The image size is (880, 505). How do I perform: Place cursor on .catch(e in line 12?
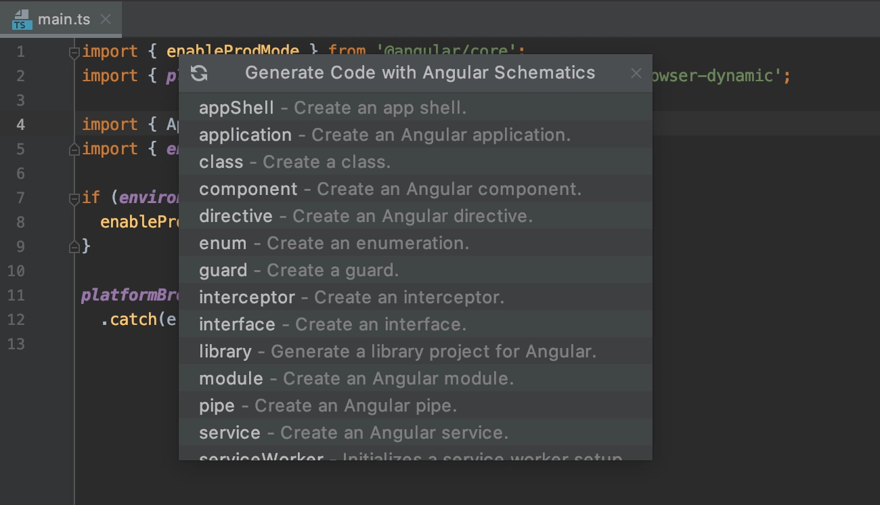click(139, 320)
